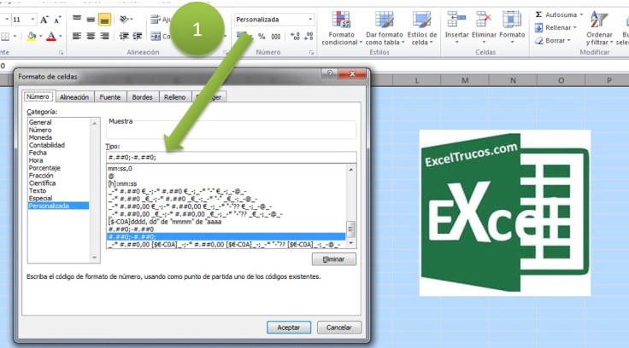Click the text orientation icon
This screenshot has width=629, height=348.
point(124,20)
